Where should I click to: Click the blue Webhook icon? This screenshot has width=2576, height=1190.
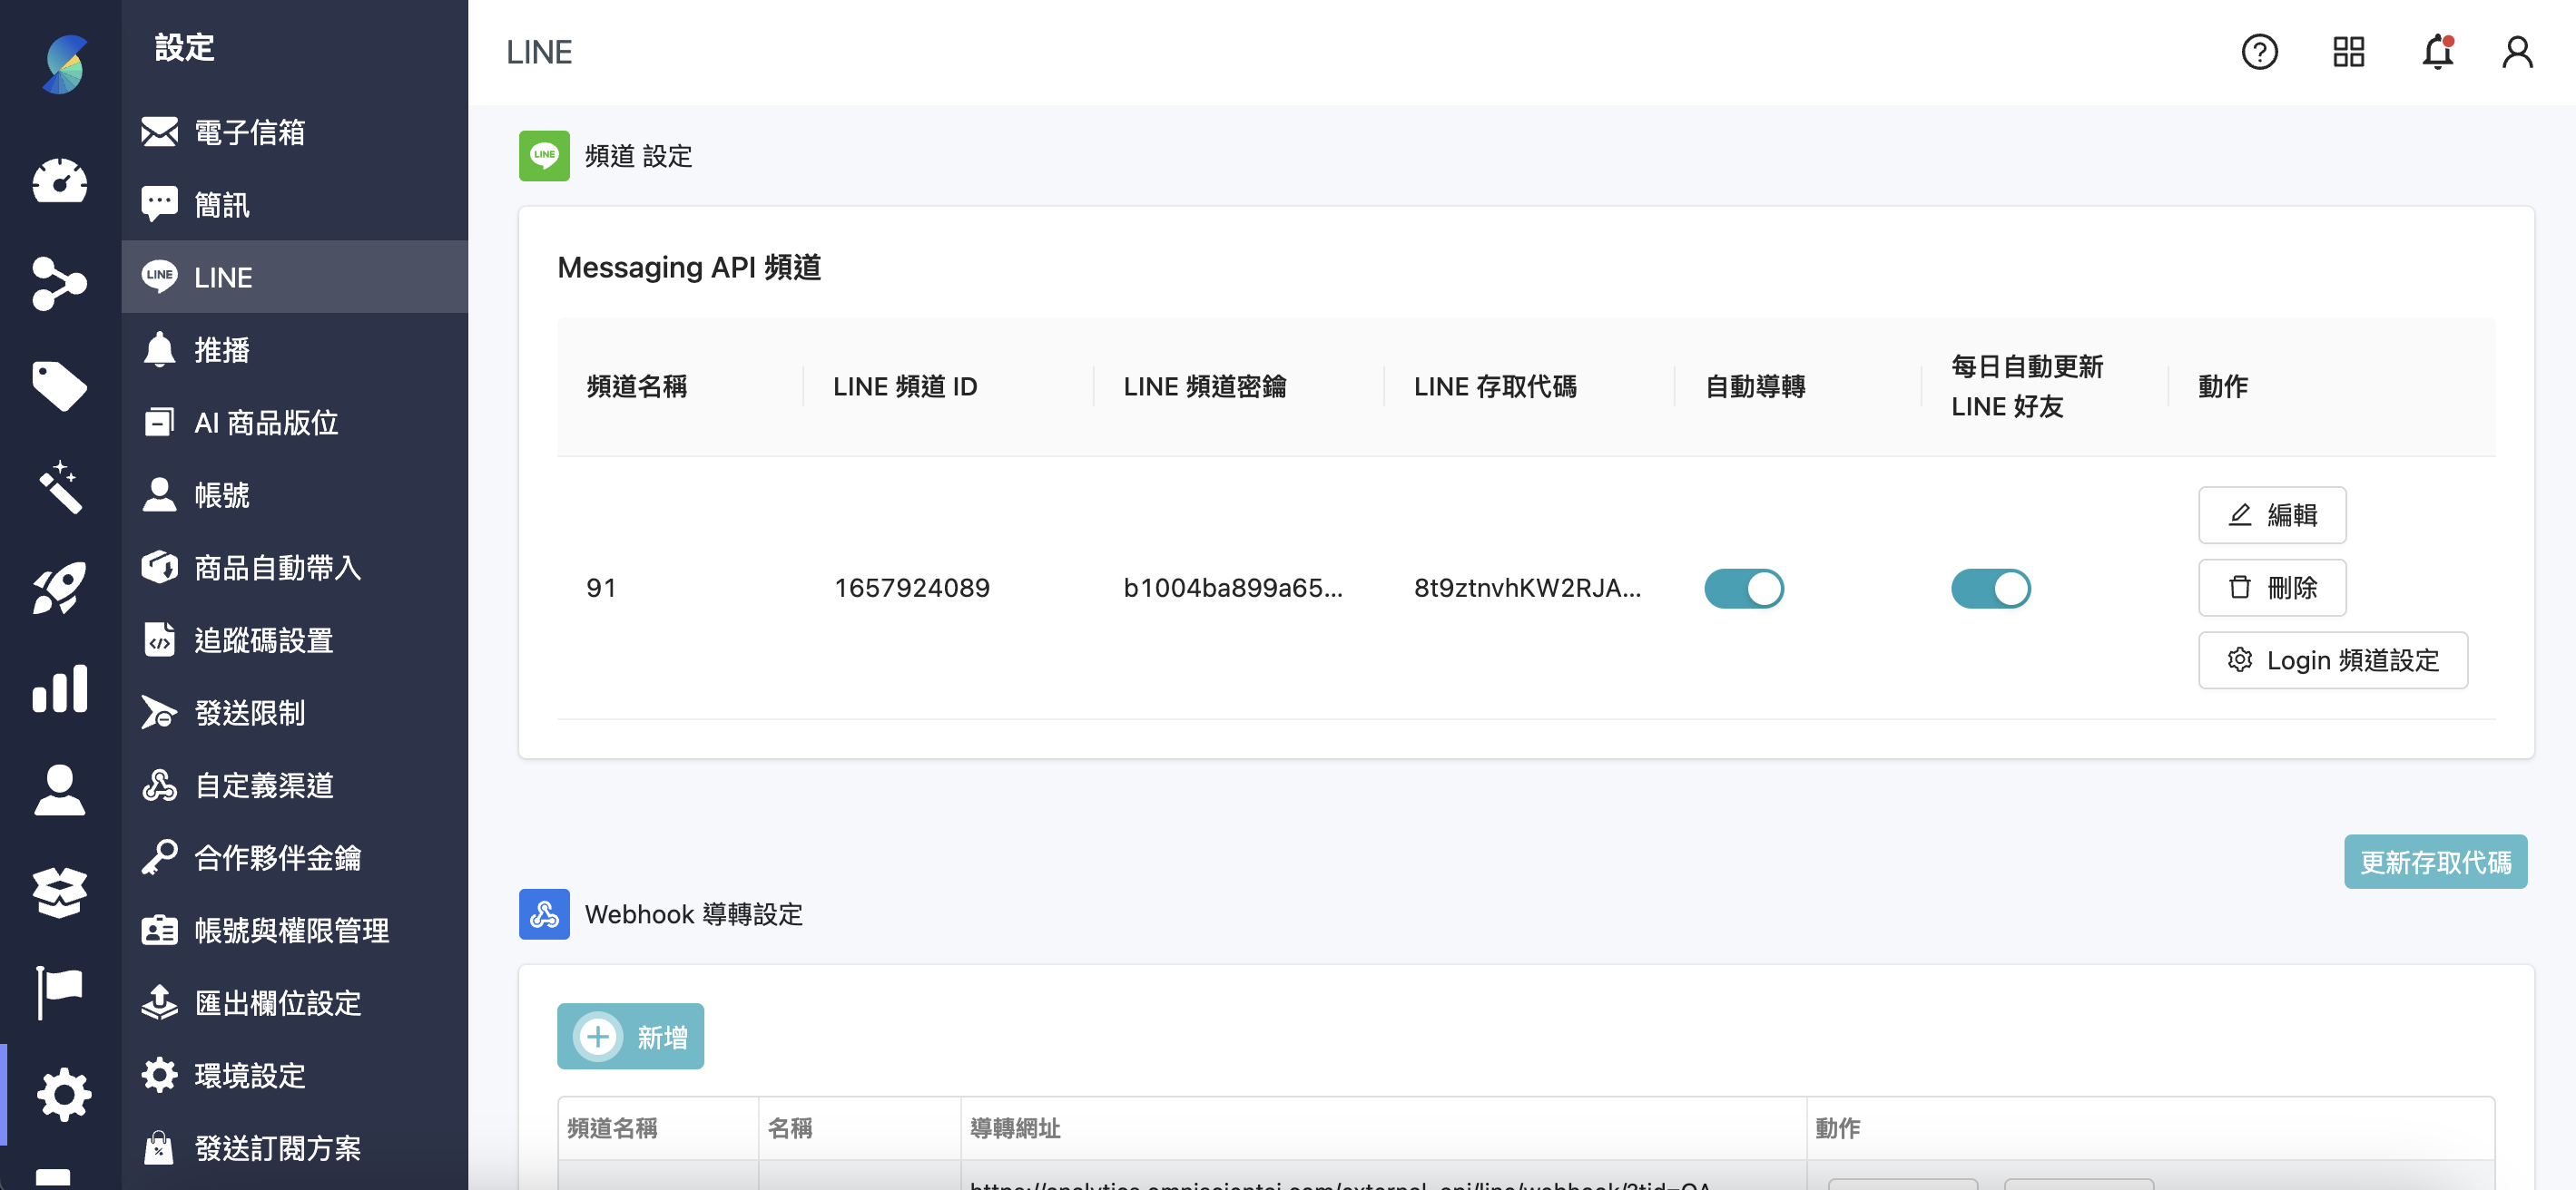(543, 913)
